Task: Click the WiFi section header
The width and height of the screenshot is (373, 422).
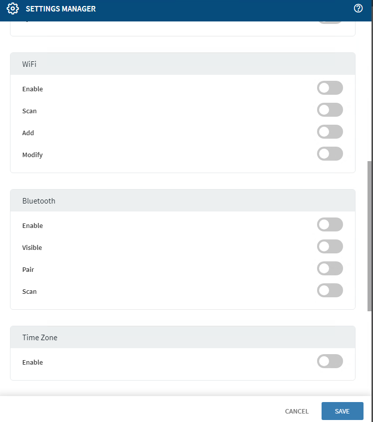Action: point(182,64)
